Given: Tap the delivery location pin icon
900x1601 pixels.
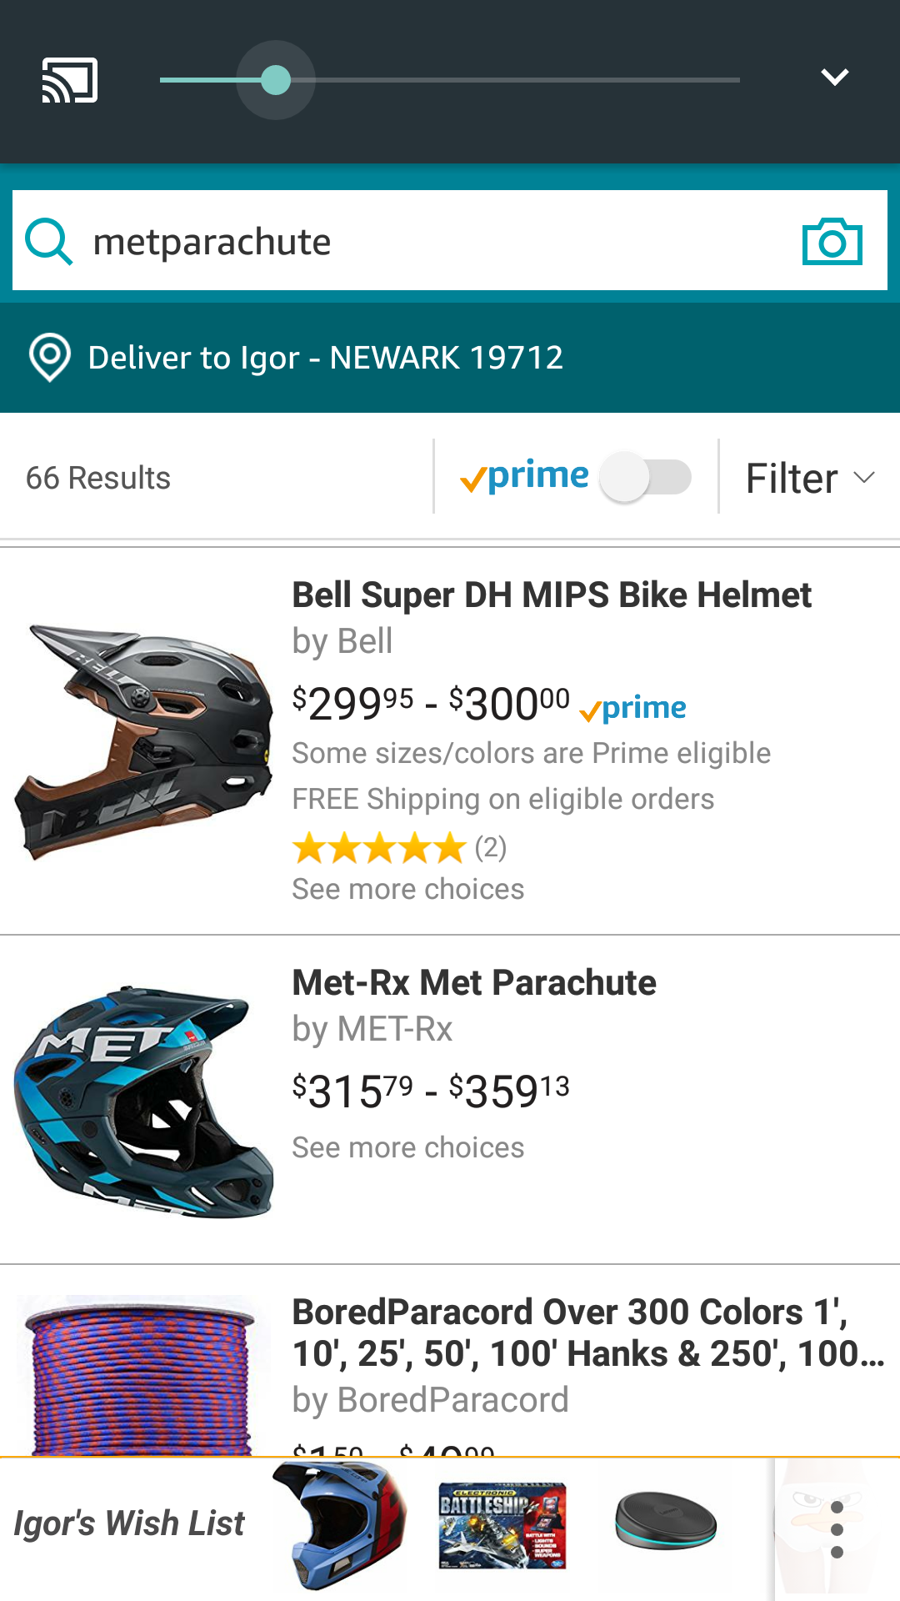Looking at the screenshot, I should 50,358.
